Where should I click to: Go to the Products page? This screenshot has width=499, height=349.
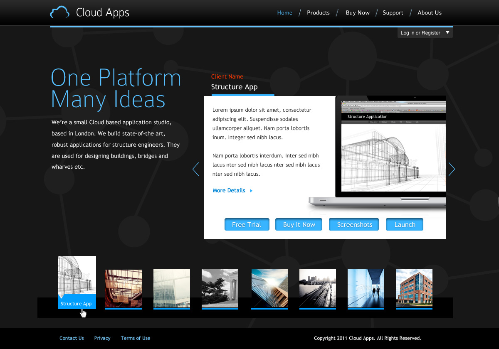(318, 13)
